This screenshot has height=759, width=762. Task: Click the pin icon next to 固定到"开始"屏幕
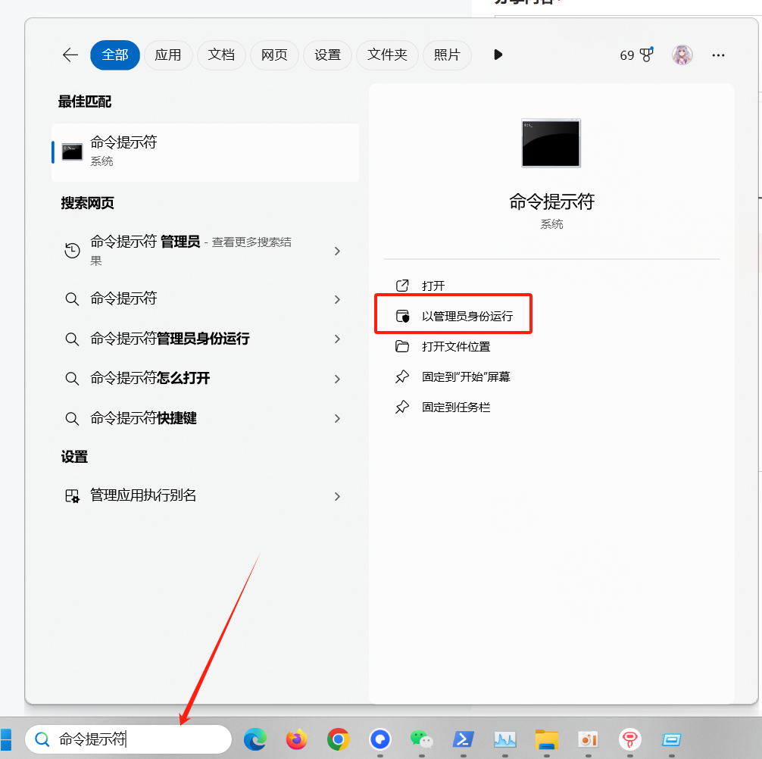pyautogui.click(x=402, y=376)
